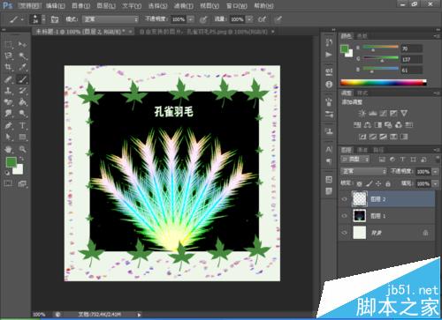Hide layer 1 with eye icon
The image size is (442, 320).
[x=344, y=216]
